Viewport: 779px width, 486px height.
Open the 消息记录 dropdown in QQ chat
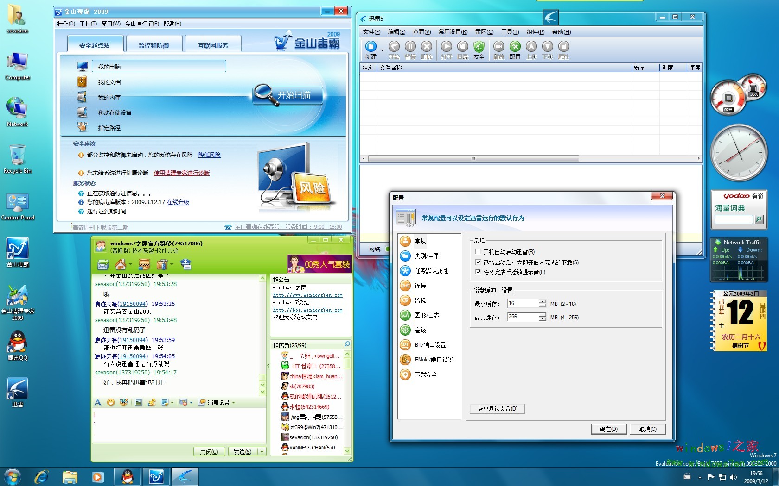pyautogui.click(x=217, y=403)
